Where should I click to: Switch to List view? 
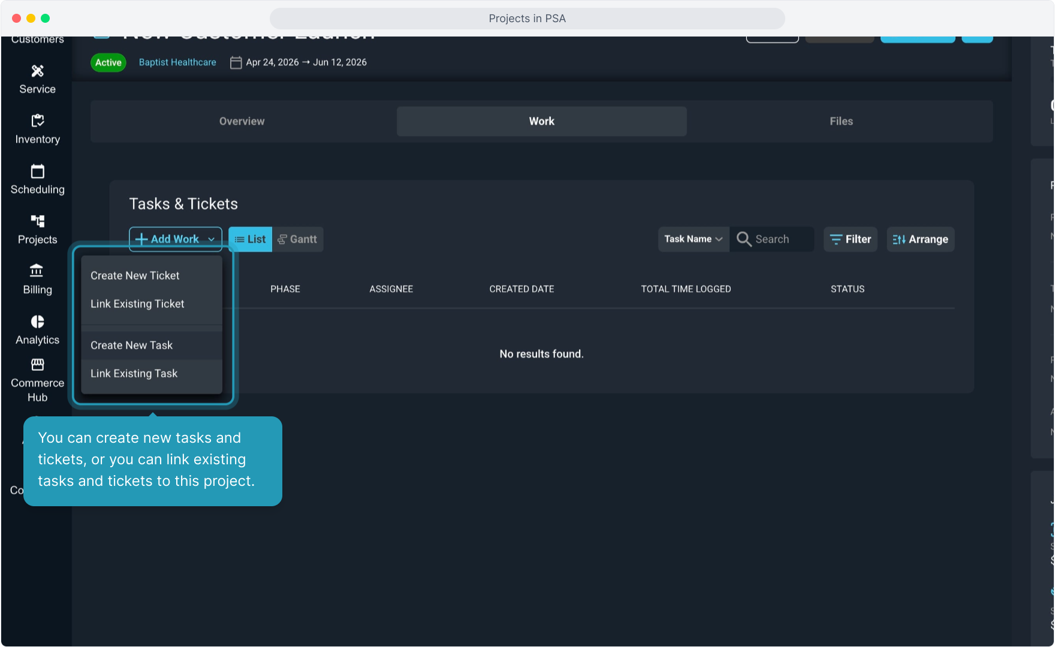tap(251, 239)
